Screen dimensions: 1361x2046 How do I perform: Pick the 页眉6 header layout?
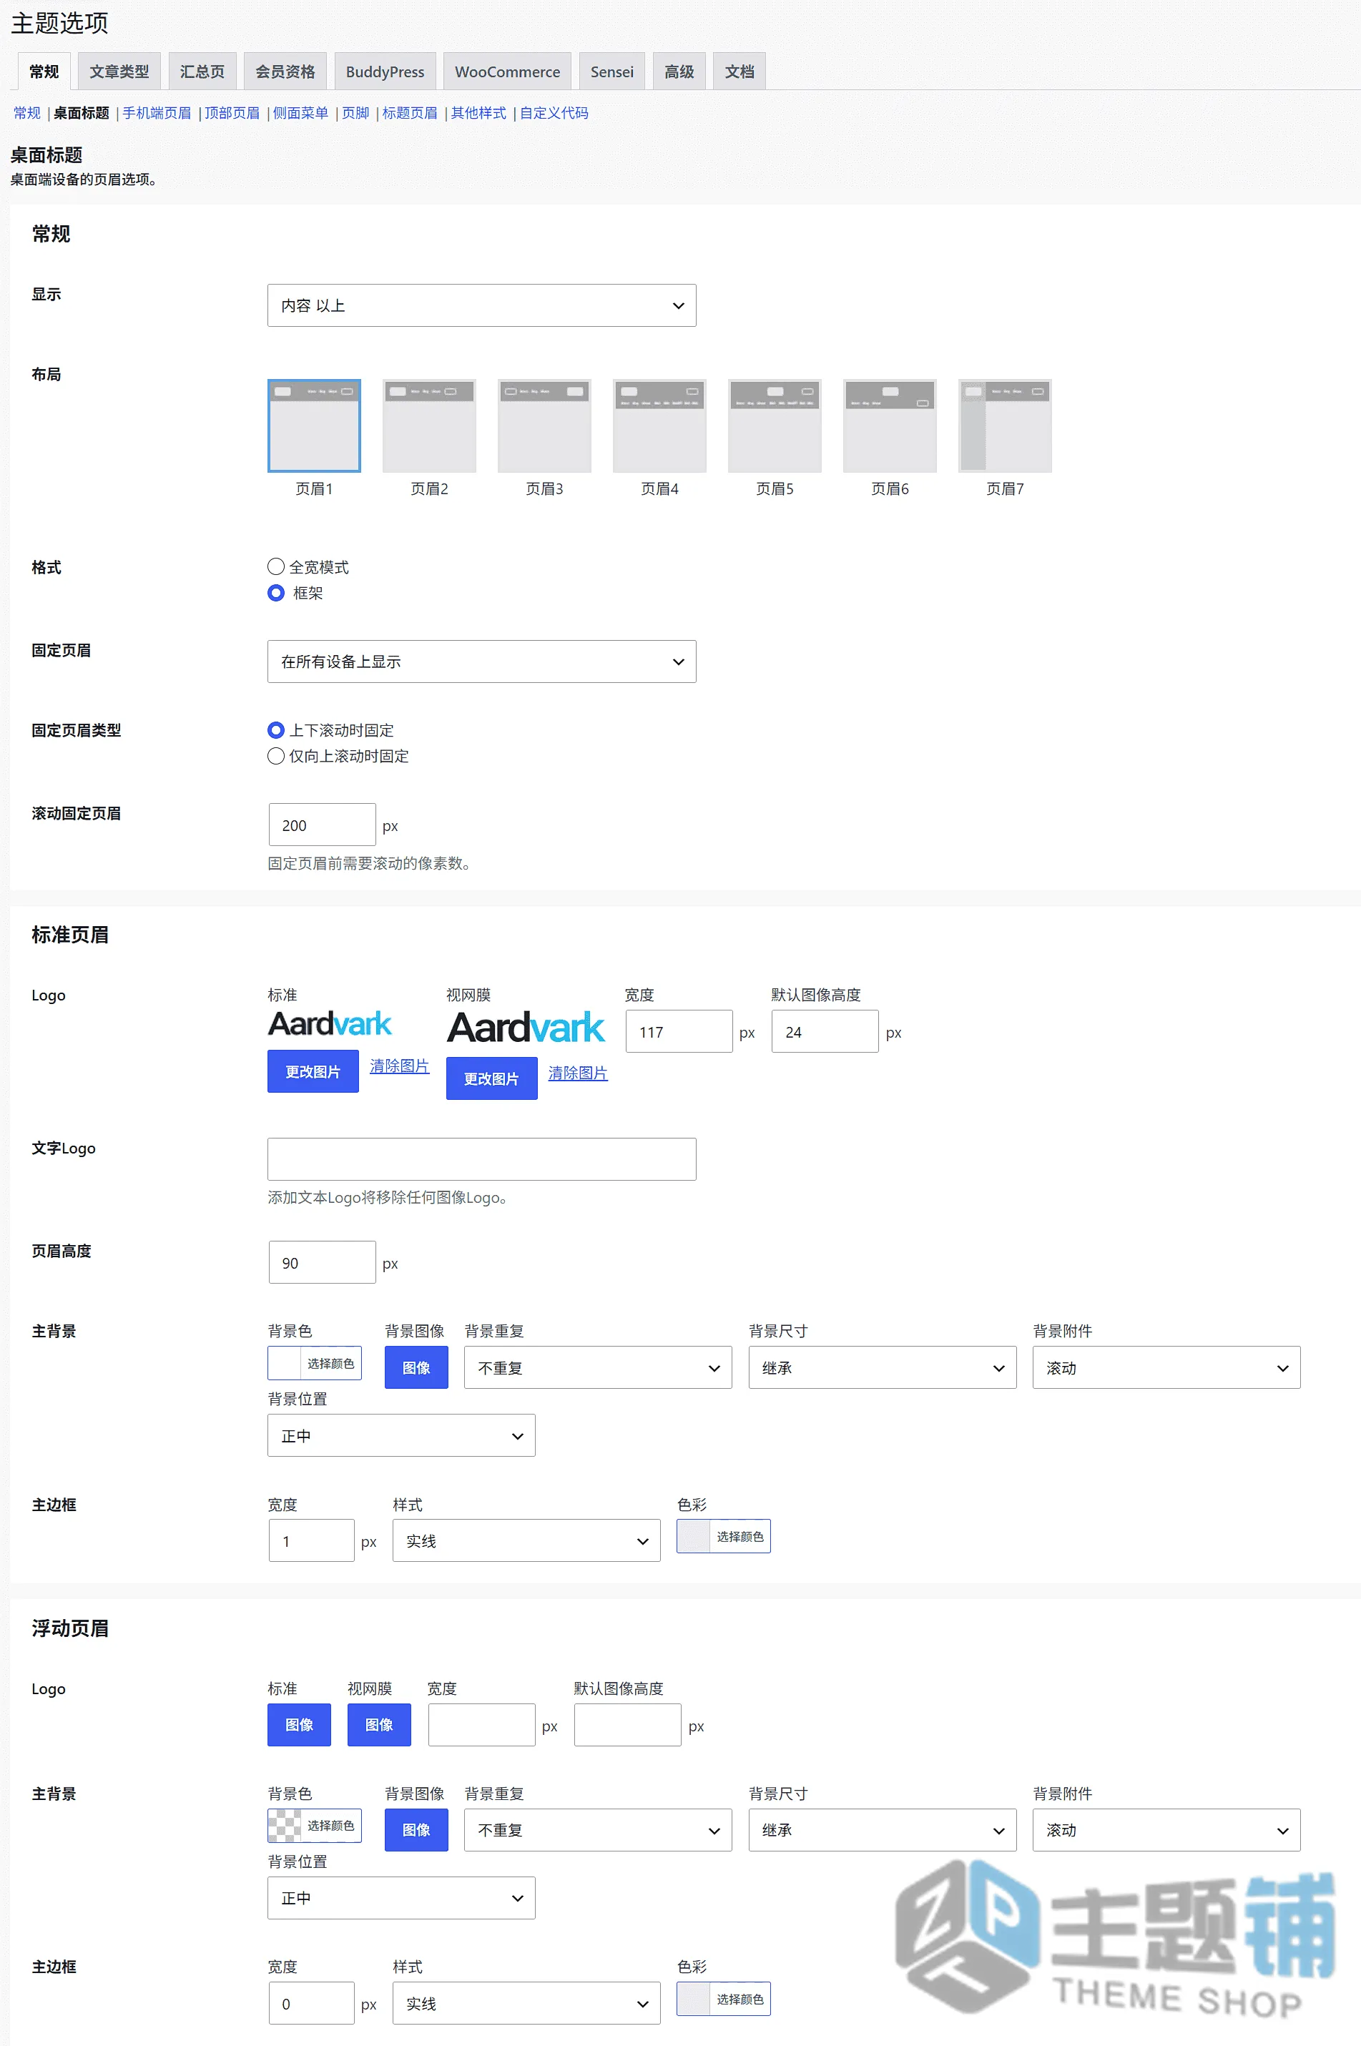[890, 426]
